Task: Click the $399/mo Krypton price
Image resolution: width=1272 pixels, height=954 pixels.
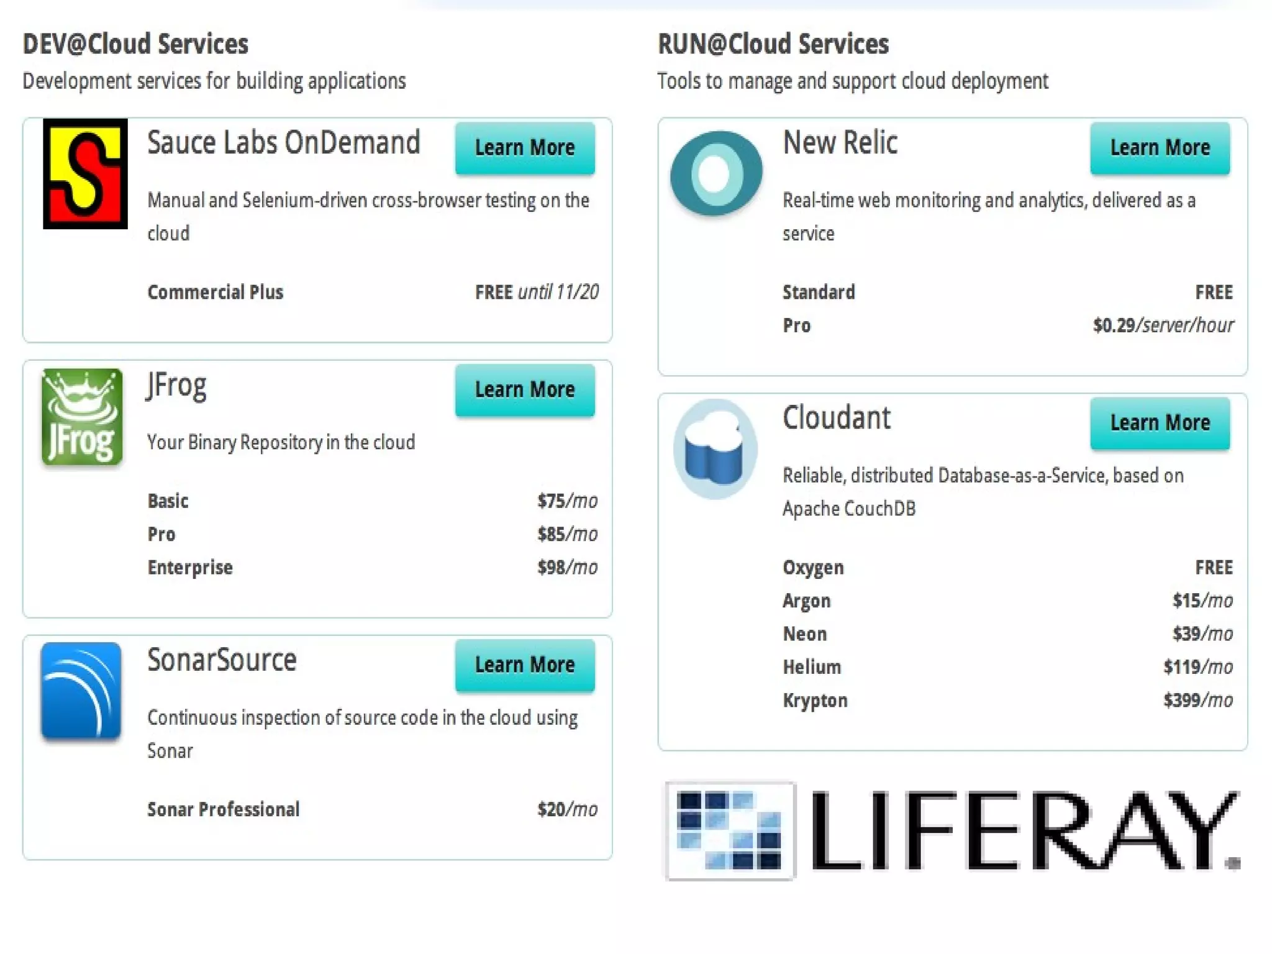Action: tap(1198, 700)
